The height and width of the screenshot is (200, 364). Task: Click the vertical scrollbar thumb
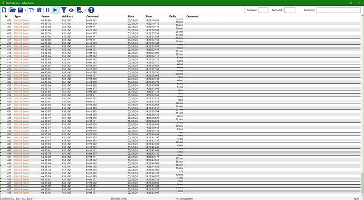pos(362,183)
